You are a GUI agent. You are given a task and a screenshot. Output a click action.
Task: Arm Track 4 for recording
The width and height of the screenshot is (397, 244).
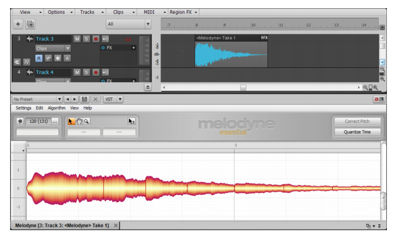point(96,72)
